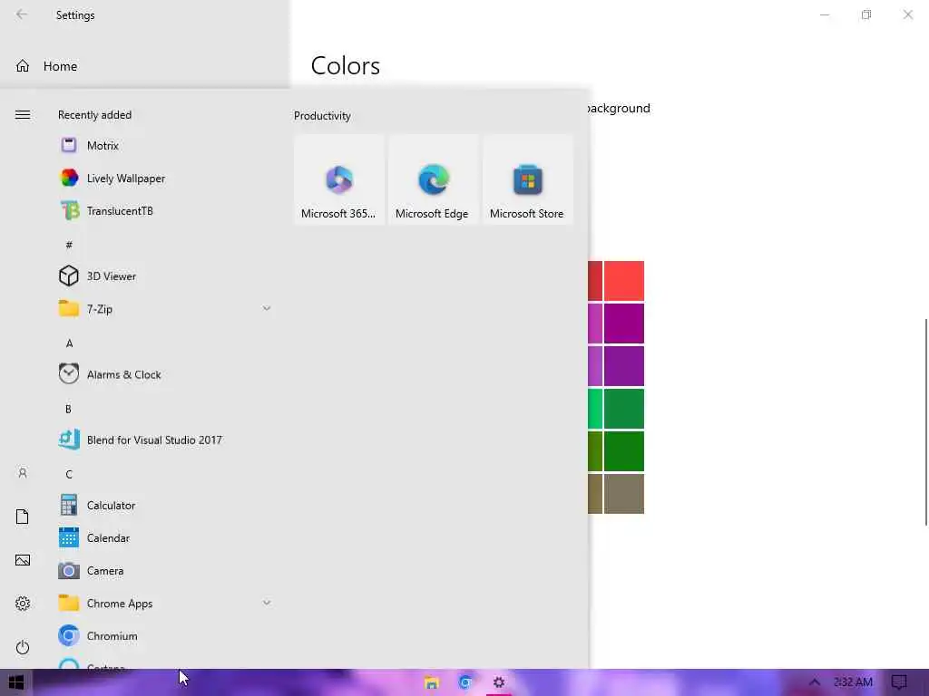The width and height of the screenshot is (929, 696).
Task: Pick the medium green accent color
Action: (624, 409)
